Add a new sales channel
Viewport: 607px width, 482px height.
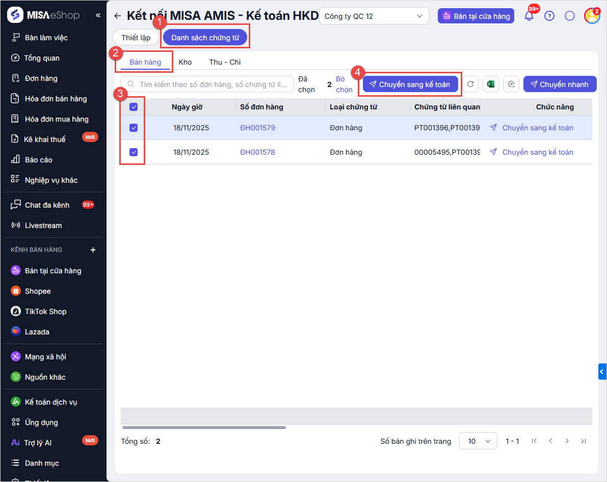point(93,250)
